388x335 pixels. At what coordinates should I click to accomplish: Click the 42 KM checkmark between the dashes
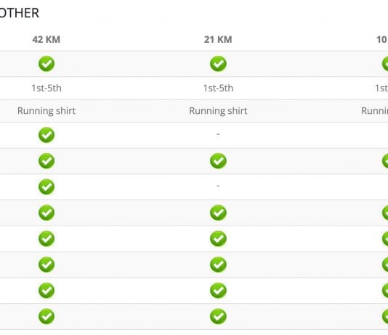(47, 161)
